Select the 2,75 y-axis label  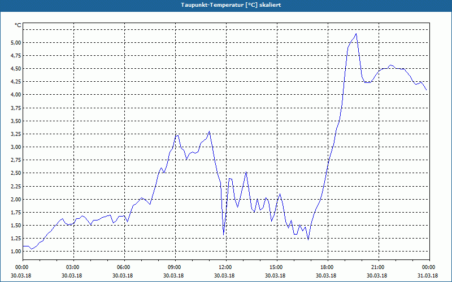16,160
